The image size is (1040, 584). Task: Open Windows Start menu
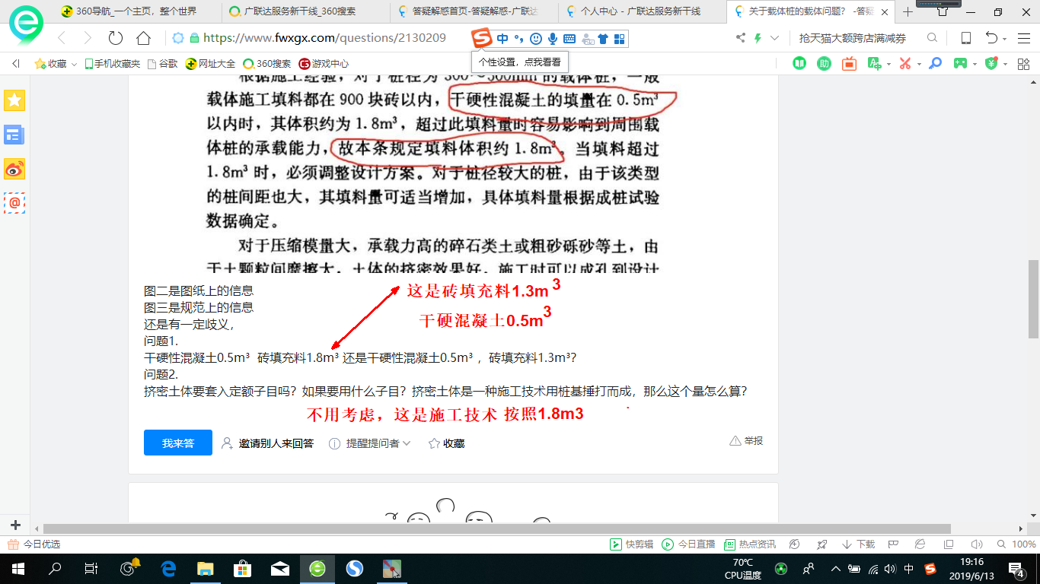(18, 568)
